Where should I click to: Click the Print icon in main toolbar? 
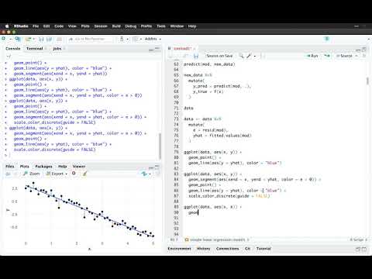coord(60,39)
